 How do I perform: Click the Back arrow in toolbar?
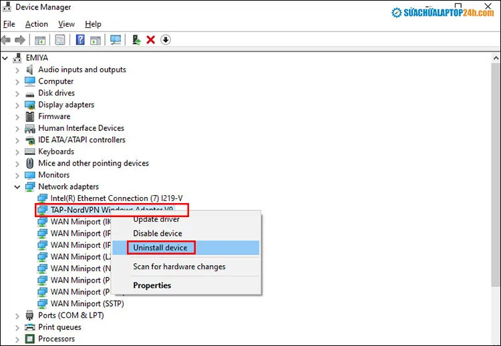click(6, 40)
